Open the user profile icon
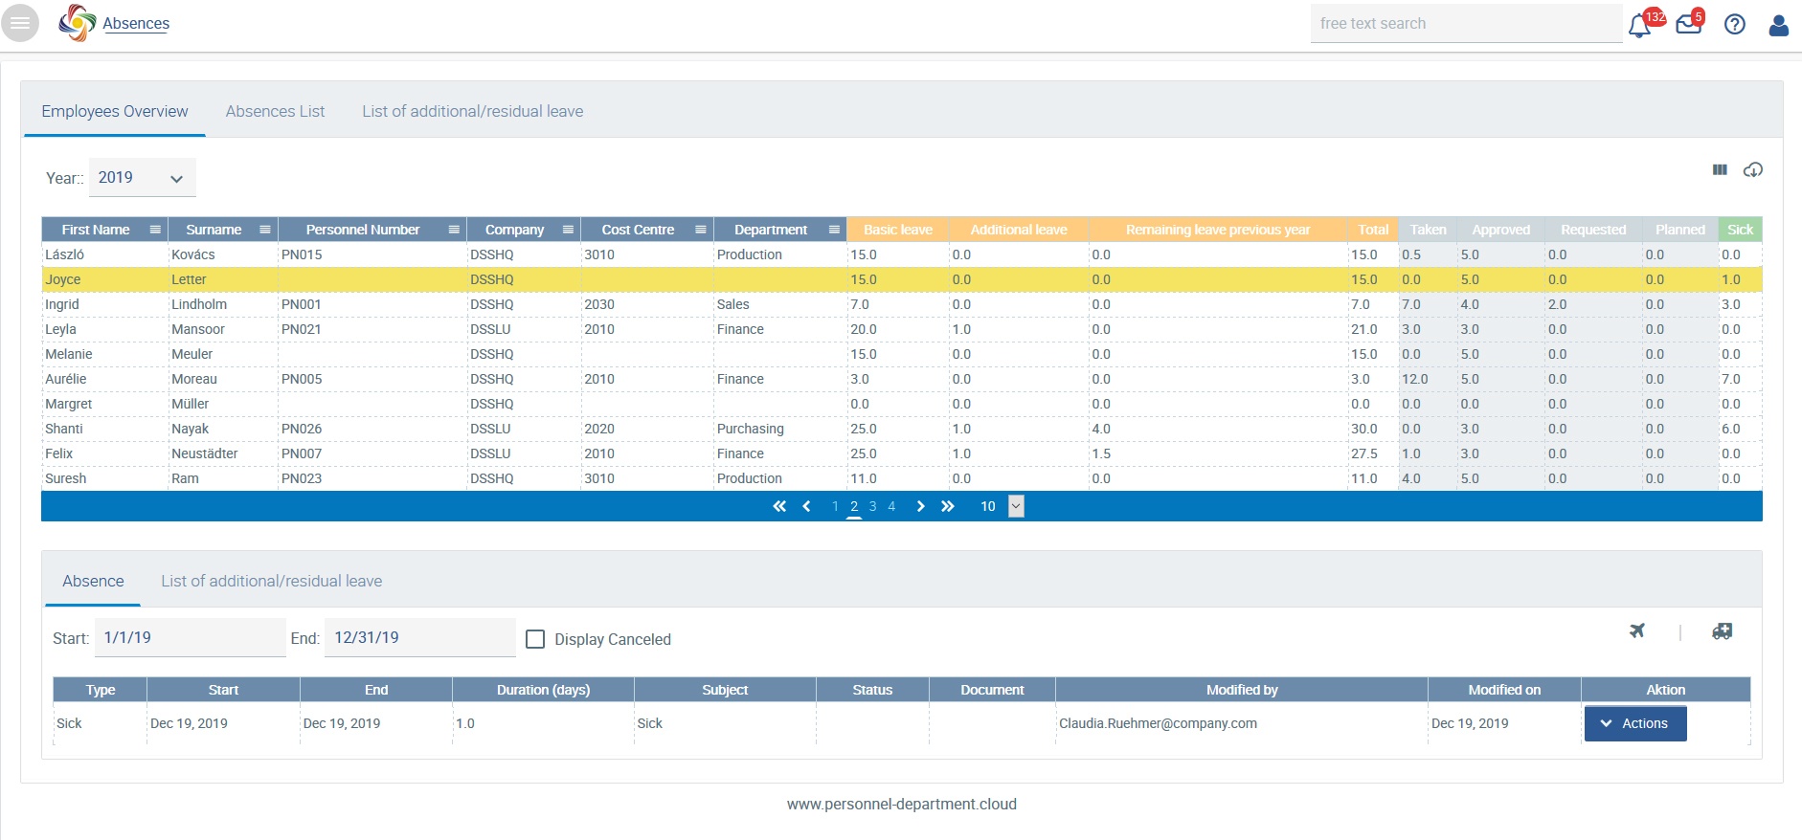This screenshot has height=840, width=1802. click(x=1779, y=25)
